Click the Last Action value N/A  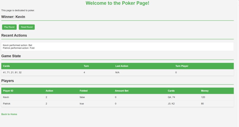117,73
